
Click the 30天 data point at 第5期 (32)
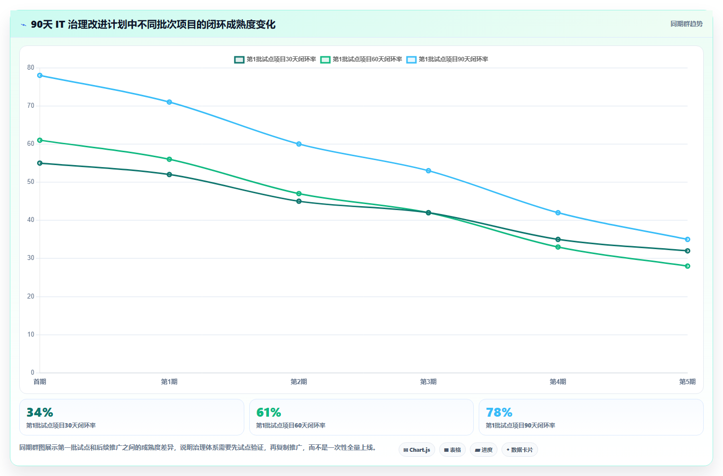(687, 251)
